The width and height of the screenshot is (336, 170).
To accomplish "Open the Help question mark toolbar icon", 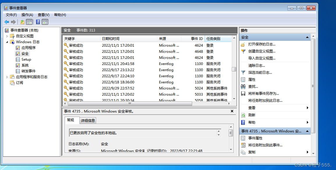I will (38, 22).
